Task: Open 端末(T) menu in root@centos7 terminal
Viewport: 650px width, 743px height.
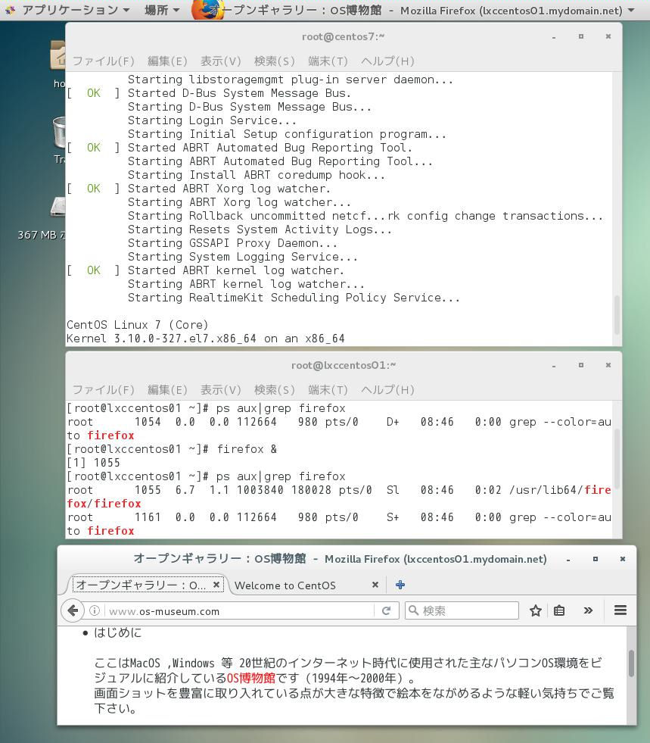Action: click(x=328, y=61)
